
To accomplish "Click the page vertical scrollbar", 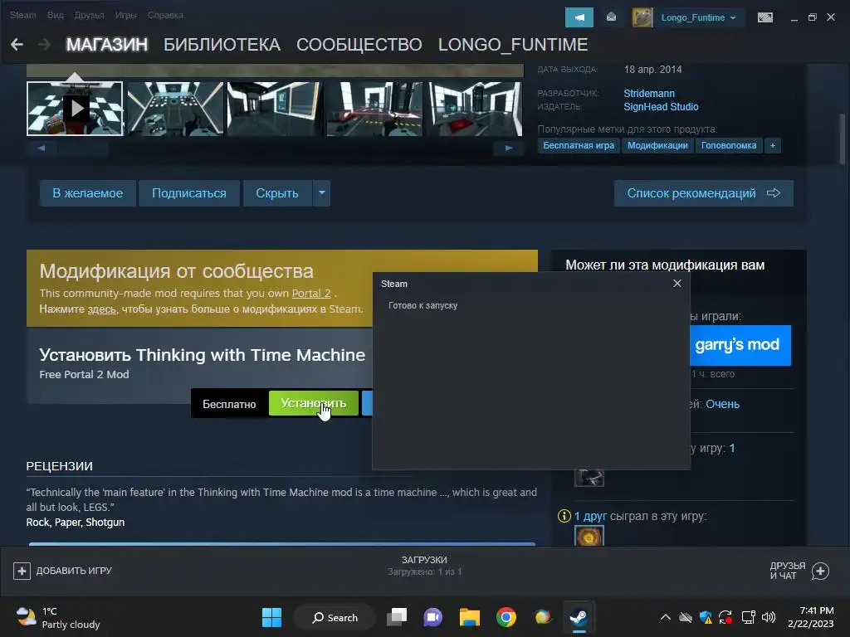I will click(842, 139).
